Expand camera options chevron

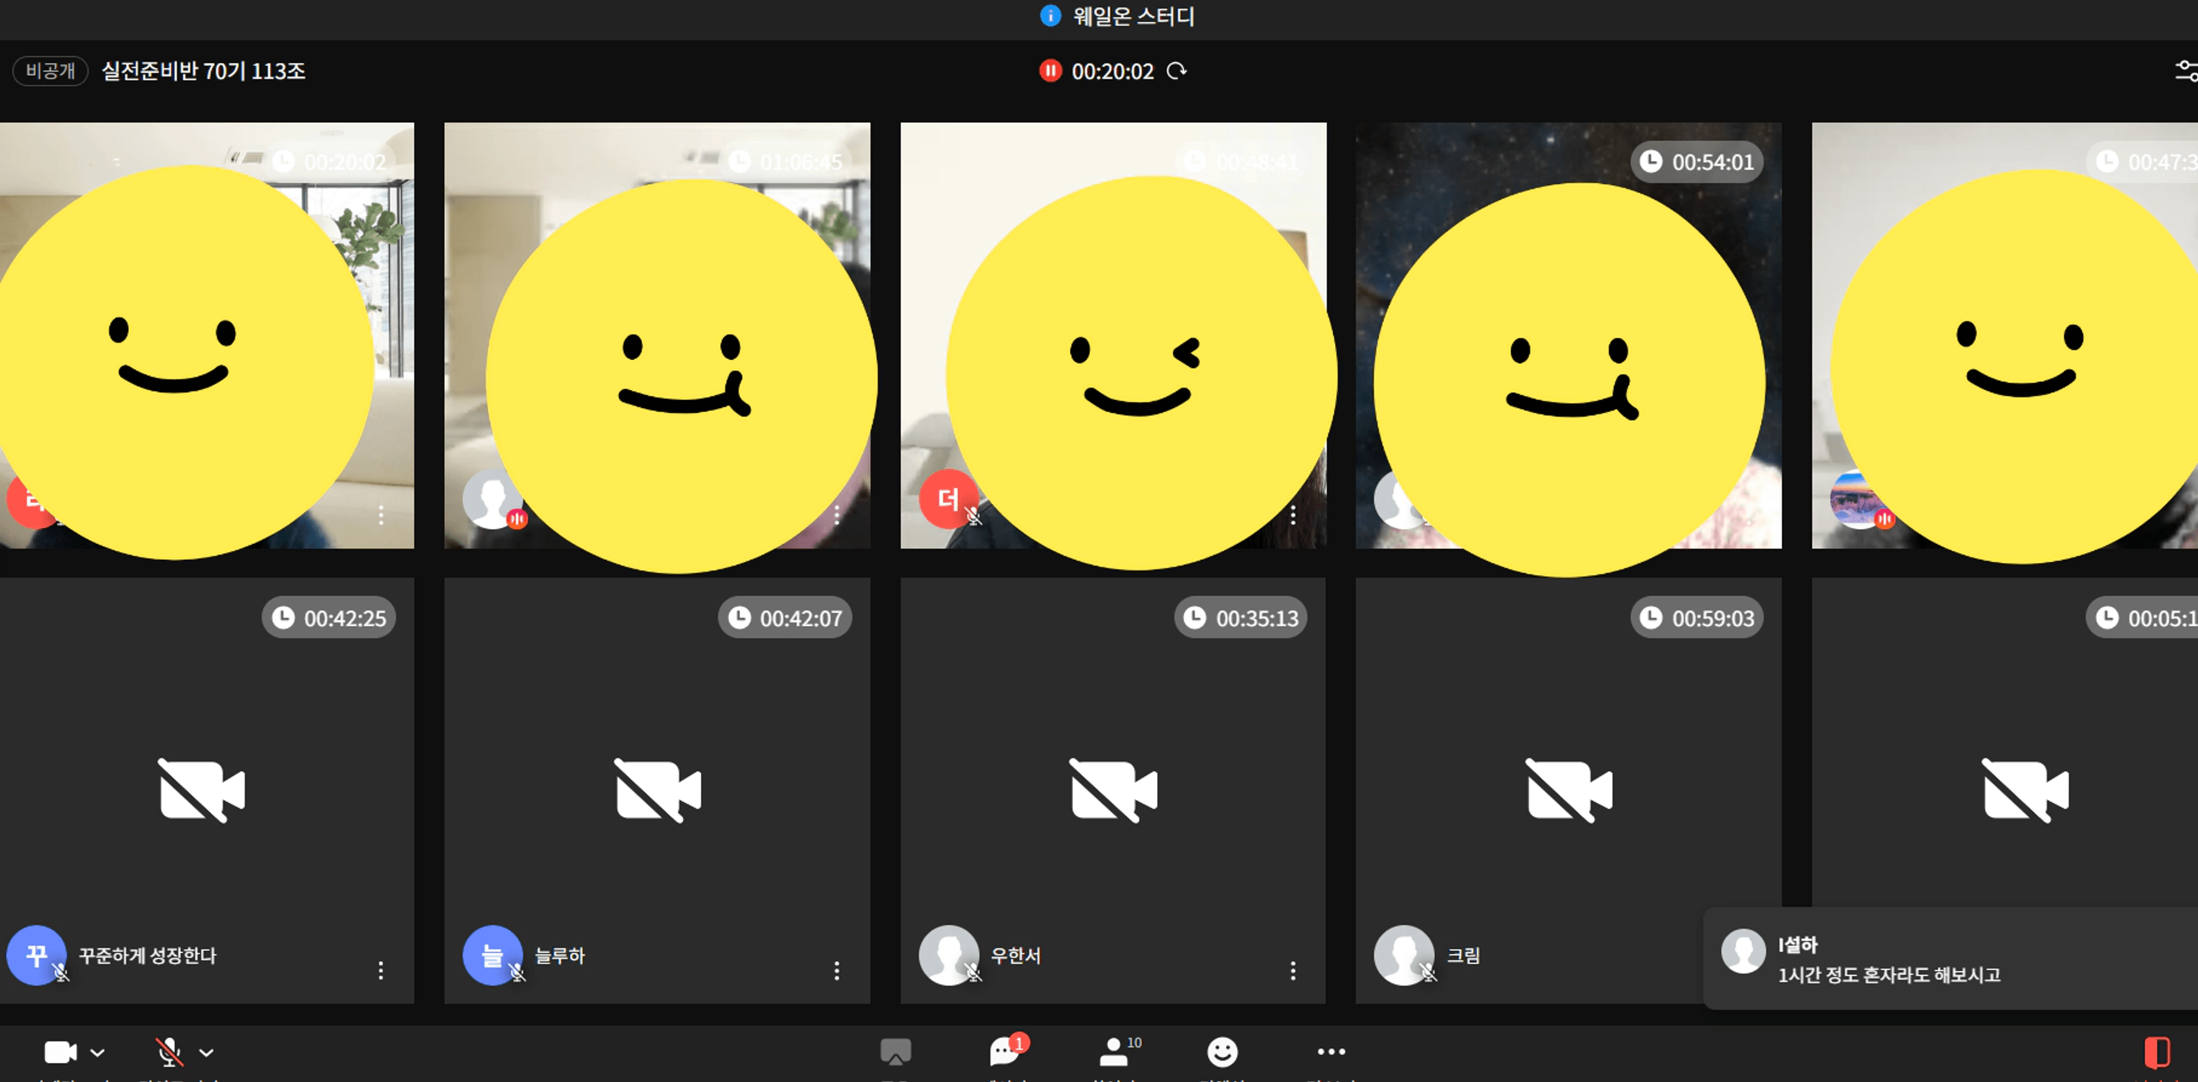pyautogui.click(x=97, y=1053)
